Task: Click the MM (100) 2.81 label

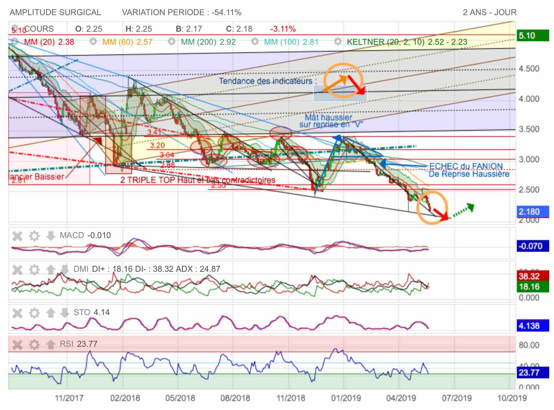Action: [x=291, y=42]
